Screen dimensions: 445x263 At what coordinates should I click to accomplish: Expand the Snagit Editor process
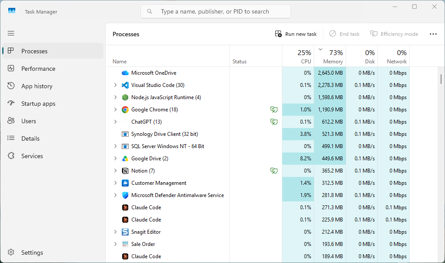coord(115,232)
